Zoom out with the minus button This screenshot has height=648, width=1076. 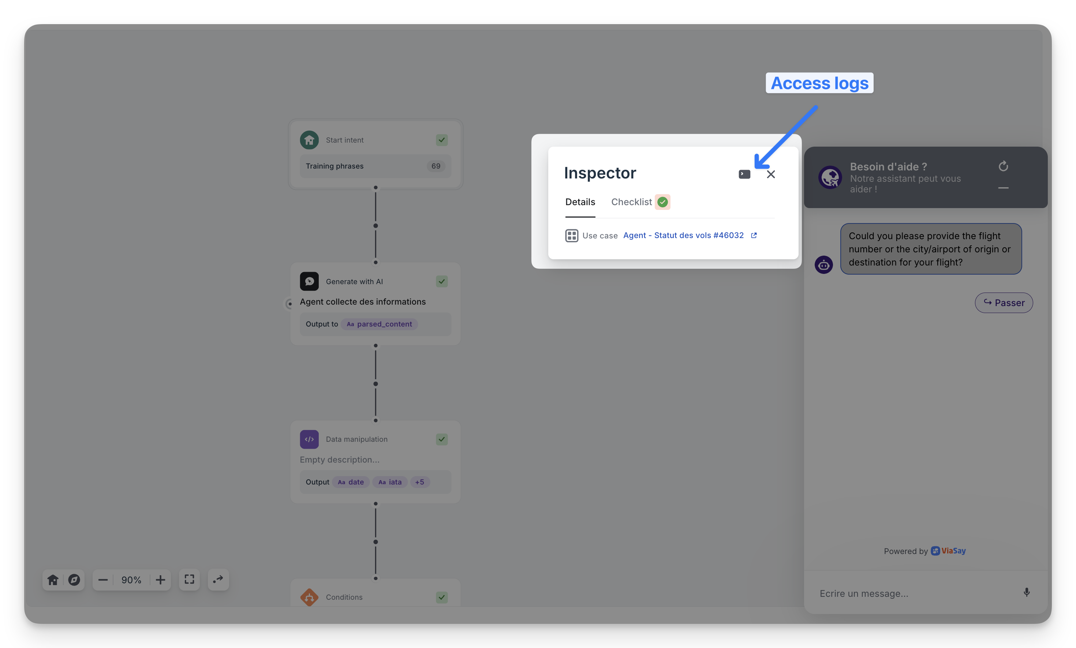point(103,580)
